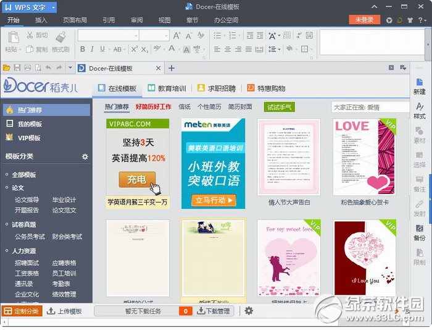Select 特惠购物 section tab
The image size is (432, 330).
(266, 88)
